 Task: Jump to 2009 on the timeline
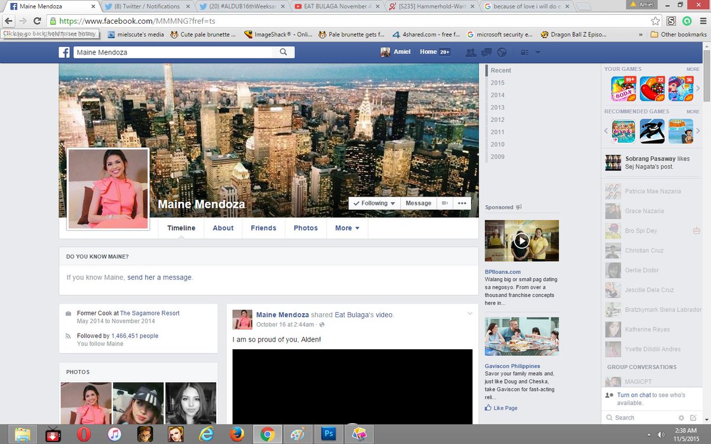tap(498, 157)
